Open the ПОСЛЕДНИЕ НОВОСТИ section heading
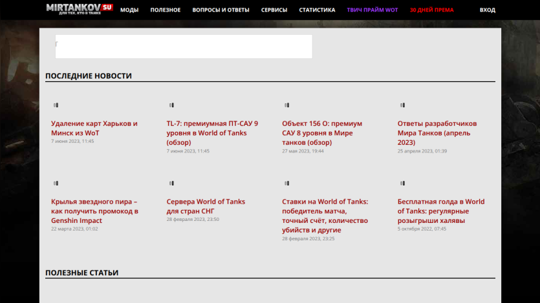This screenshot has height=303, width=540. pyautogui.click(x=89, y=76)
